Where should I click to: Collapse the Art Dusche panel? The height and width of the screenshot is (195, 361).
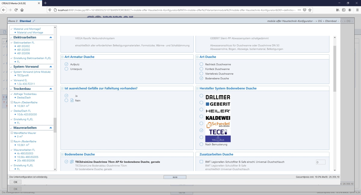197,57
